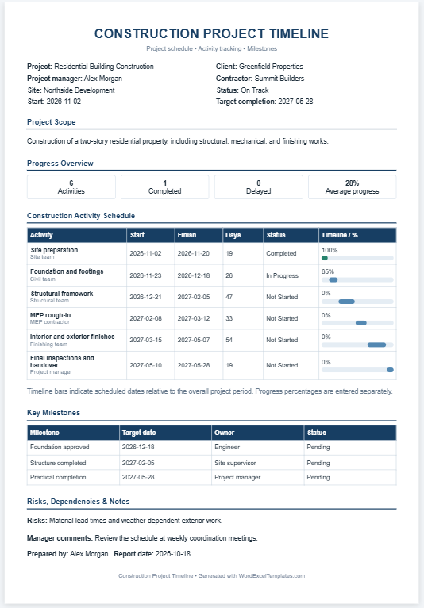Select the '0 Delayed' overview card

(x=259, y=187)
